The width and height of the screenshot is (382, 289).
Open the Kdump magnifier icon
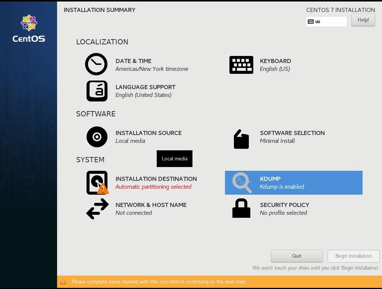click(x=241, y=182)
